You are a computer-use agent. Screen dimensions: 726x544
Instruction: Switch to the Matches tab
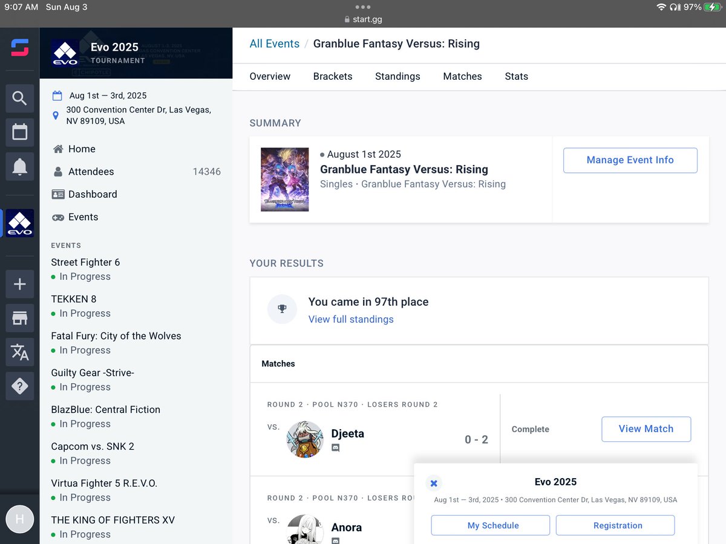click(462, 76)
